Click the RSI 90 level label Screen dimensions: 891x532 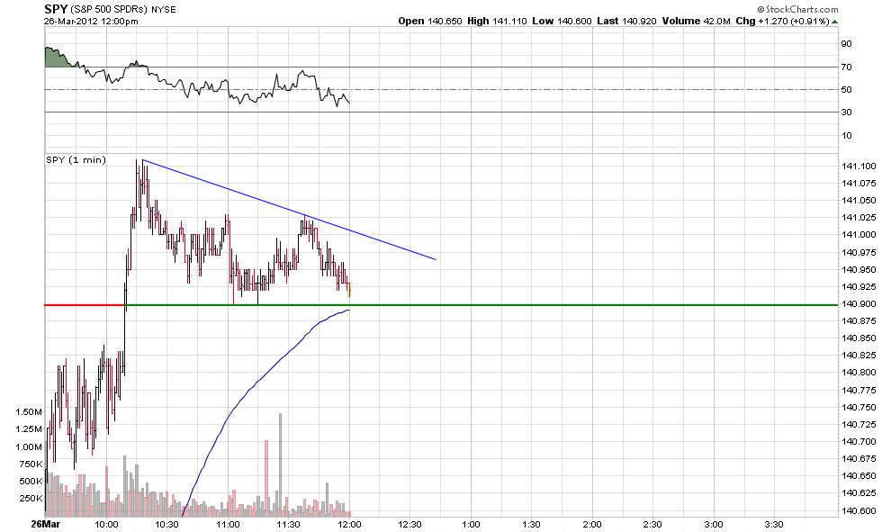tap(846, 44)
